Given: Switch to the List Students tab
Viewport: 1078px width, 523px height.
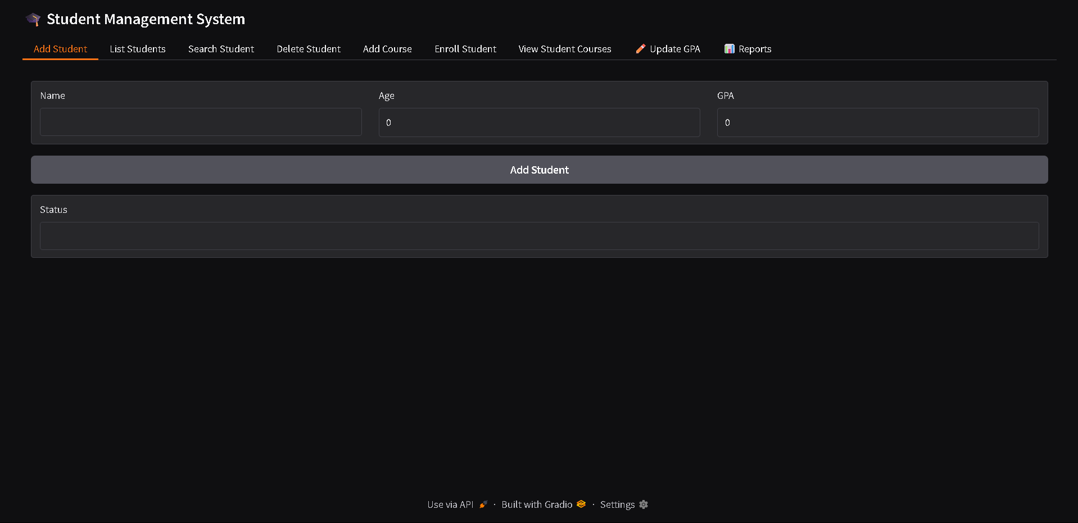Looking at the screenshot, I should [x=138, y=49].
